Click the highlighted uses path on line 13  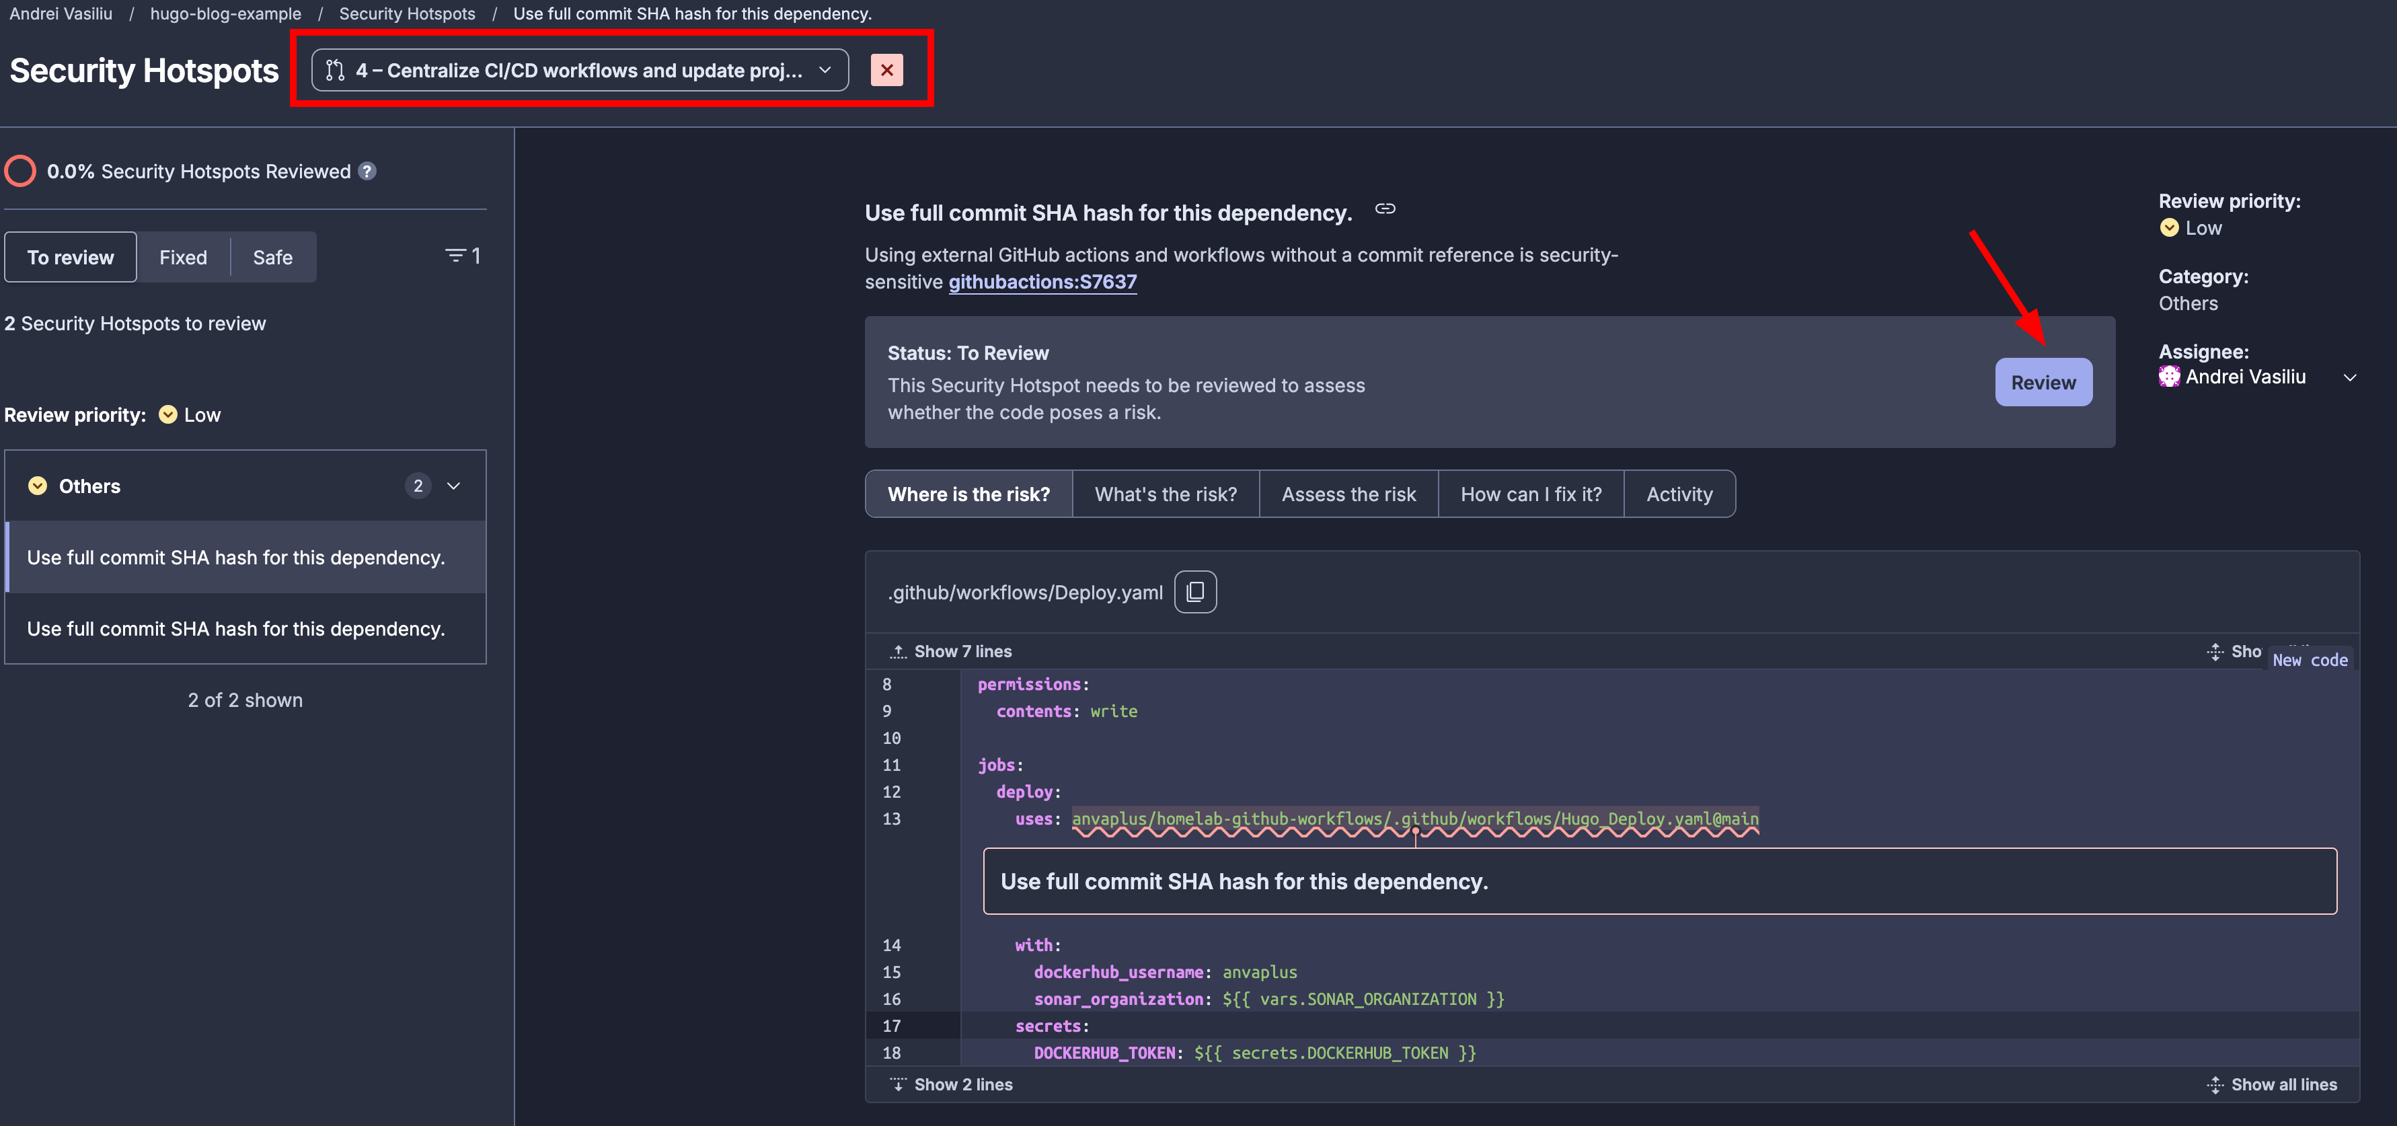pos(1414,819)
